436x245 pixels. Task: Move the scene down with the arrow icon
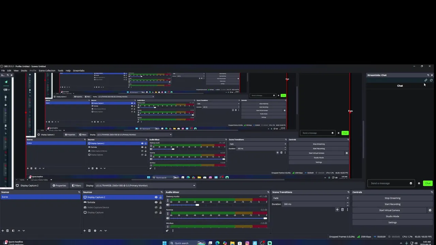pos(24,231)
